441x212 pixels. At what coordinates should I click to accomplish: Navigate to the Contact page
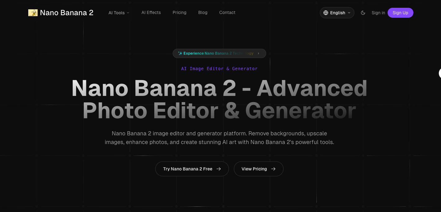[227, 13]
